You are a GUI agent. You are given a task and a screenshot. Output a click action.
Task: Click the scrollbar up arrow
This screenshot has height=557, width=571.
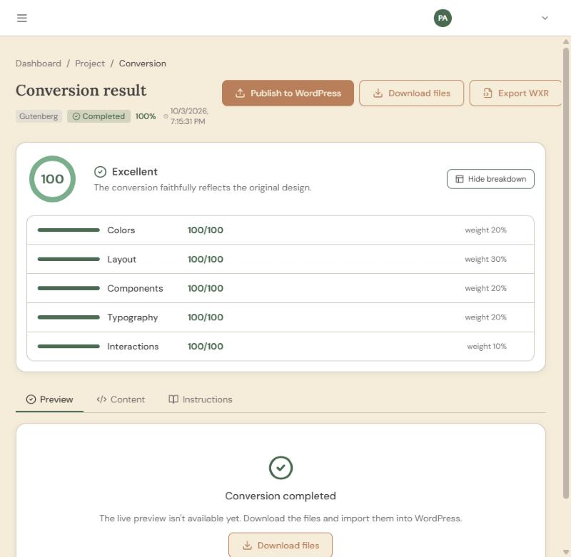click(x=565, y=41)
